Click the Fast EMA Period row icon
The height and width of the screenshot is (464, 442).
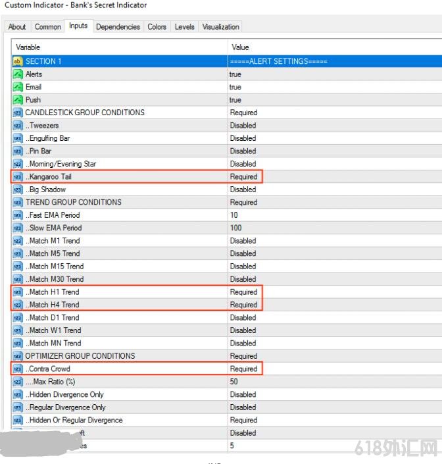(18, 215)
